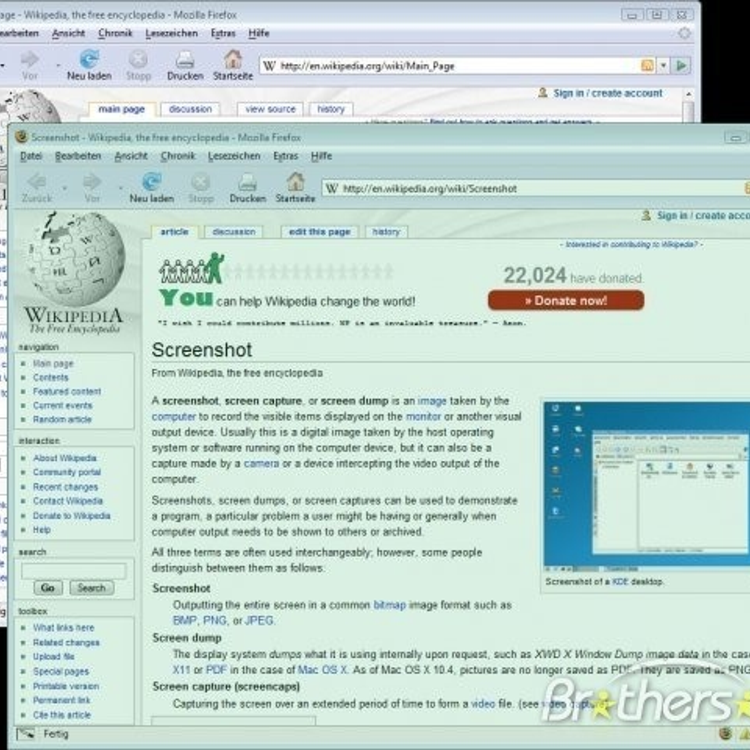Click green Go arrow in Main Page window
The height and width of the screenshot is (750, 750).
click(x=681, y=66)
